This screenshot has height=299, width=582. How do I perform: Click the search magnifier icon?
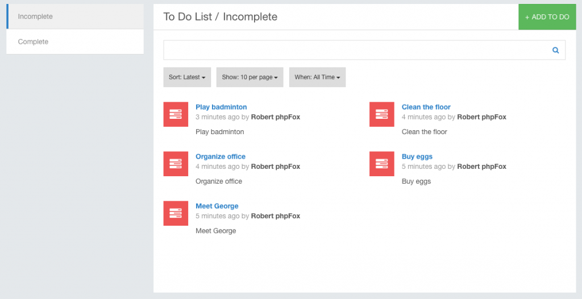tap(555, 50)
